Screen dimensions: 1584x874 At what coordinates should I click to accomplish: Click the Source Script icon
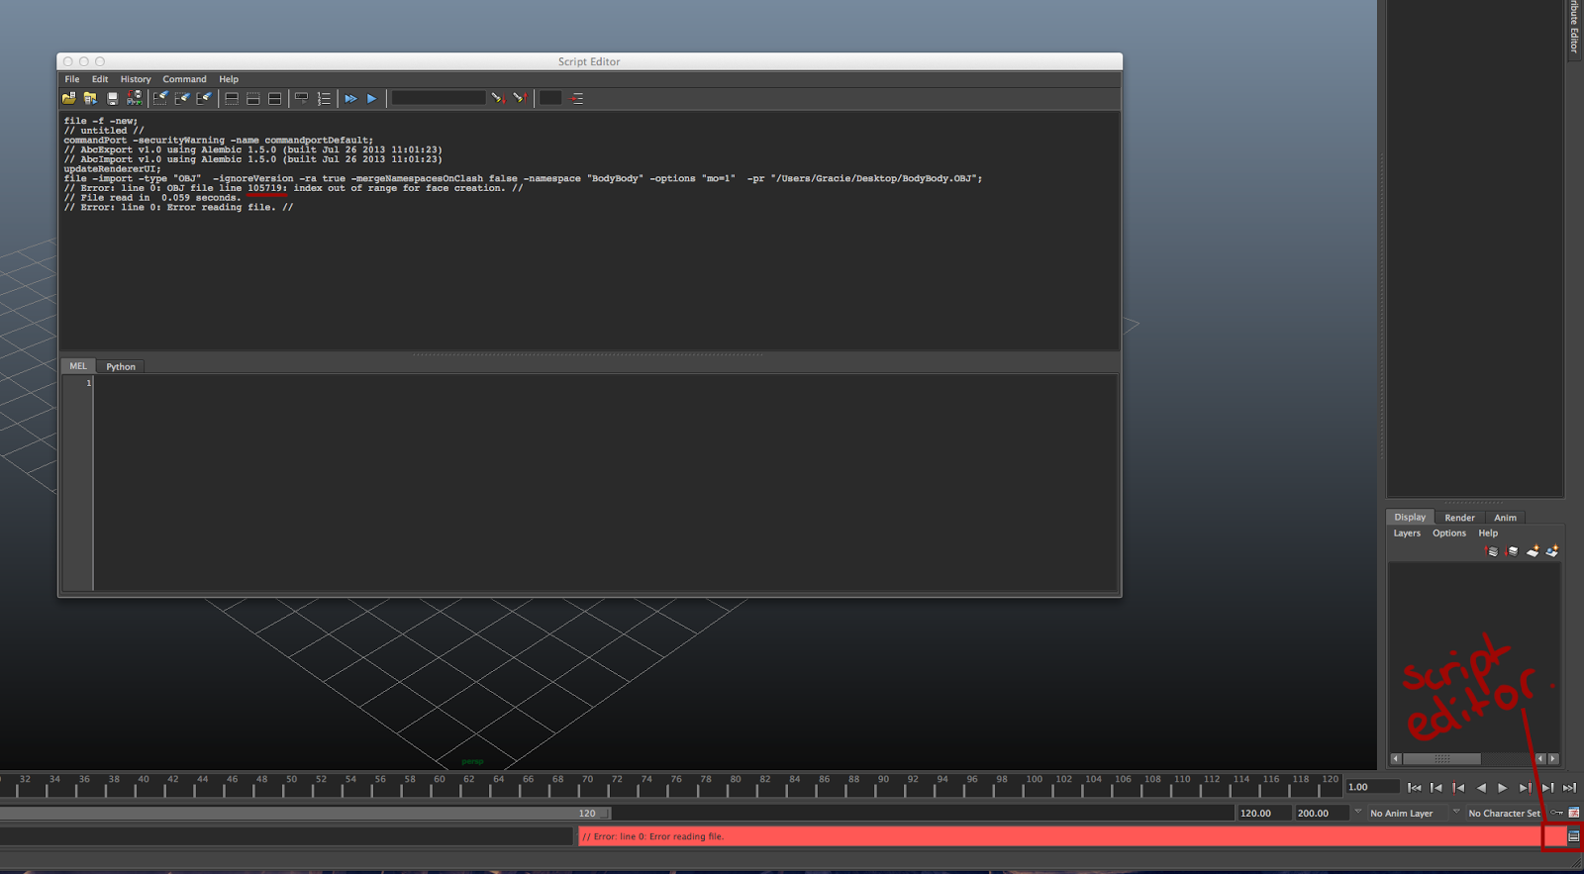[90, 98]
